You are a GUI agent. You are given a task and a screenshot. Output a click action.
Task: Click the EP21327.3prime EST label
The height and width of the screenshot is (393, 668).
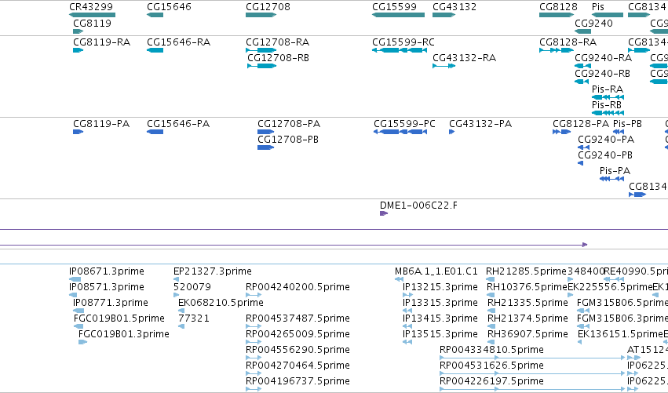(213, 271)
